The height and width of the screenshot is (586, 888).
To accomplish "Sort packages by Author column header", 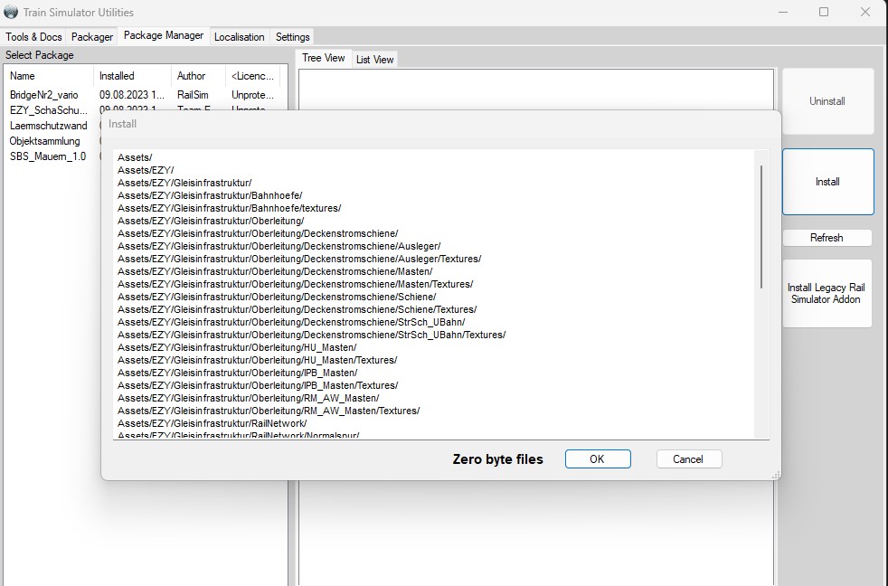I will [x=198, y=76].
